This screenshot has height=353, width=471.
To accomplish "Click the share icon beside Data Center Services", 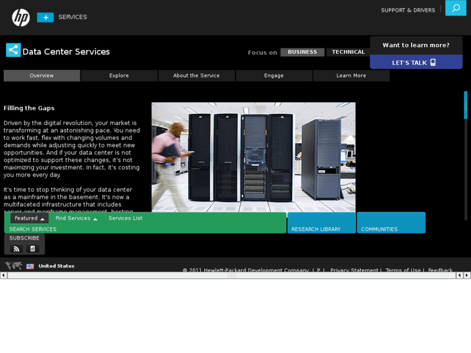I will click(13, 50).
